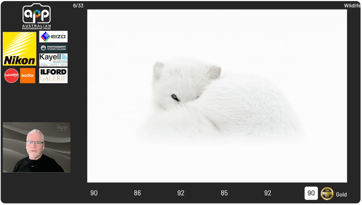362x205 pixels.
Task: Click the judge score of 85
Action: pos(224,193)
